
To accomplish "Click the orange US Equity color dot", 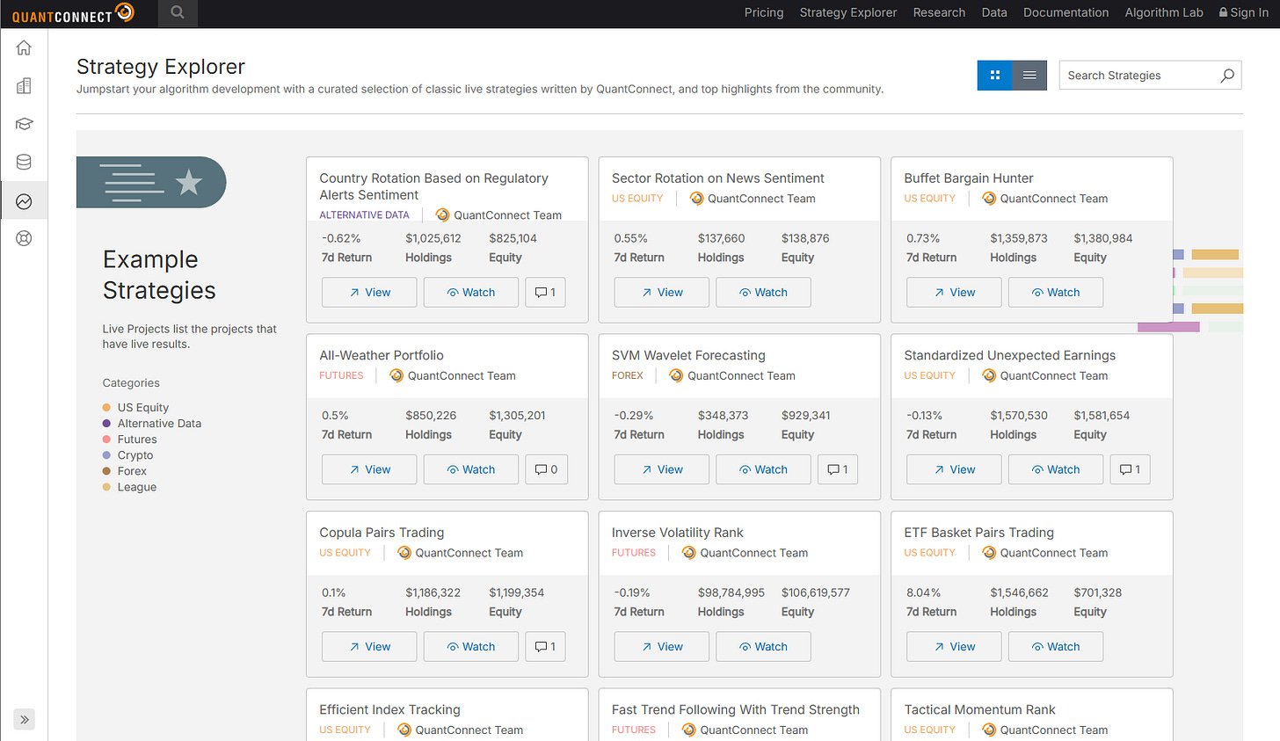I will click(106, 408).
